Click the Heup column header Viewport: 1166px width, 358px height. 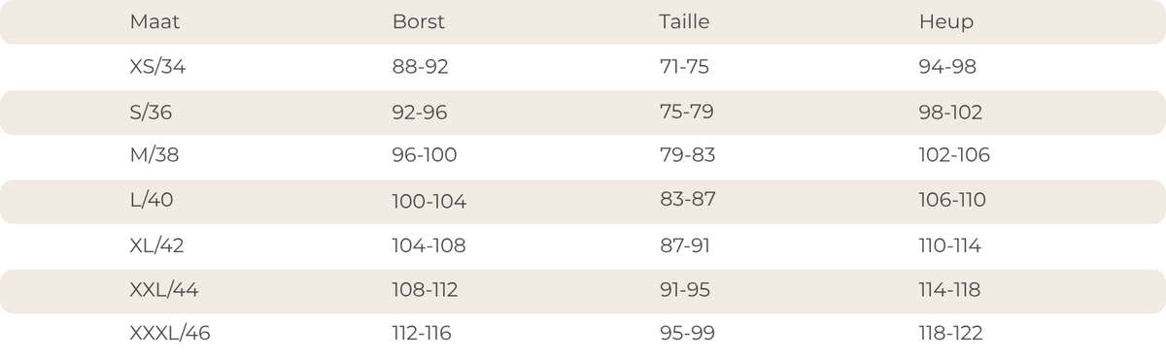[x=945, y=22]
